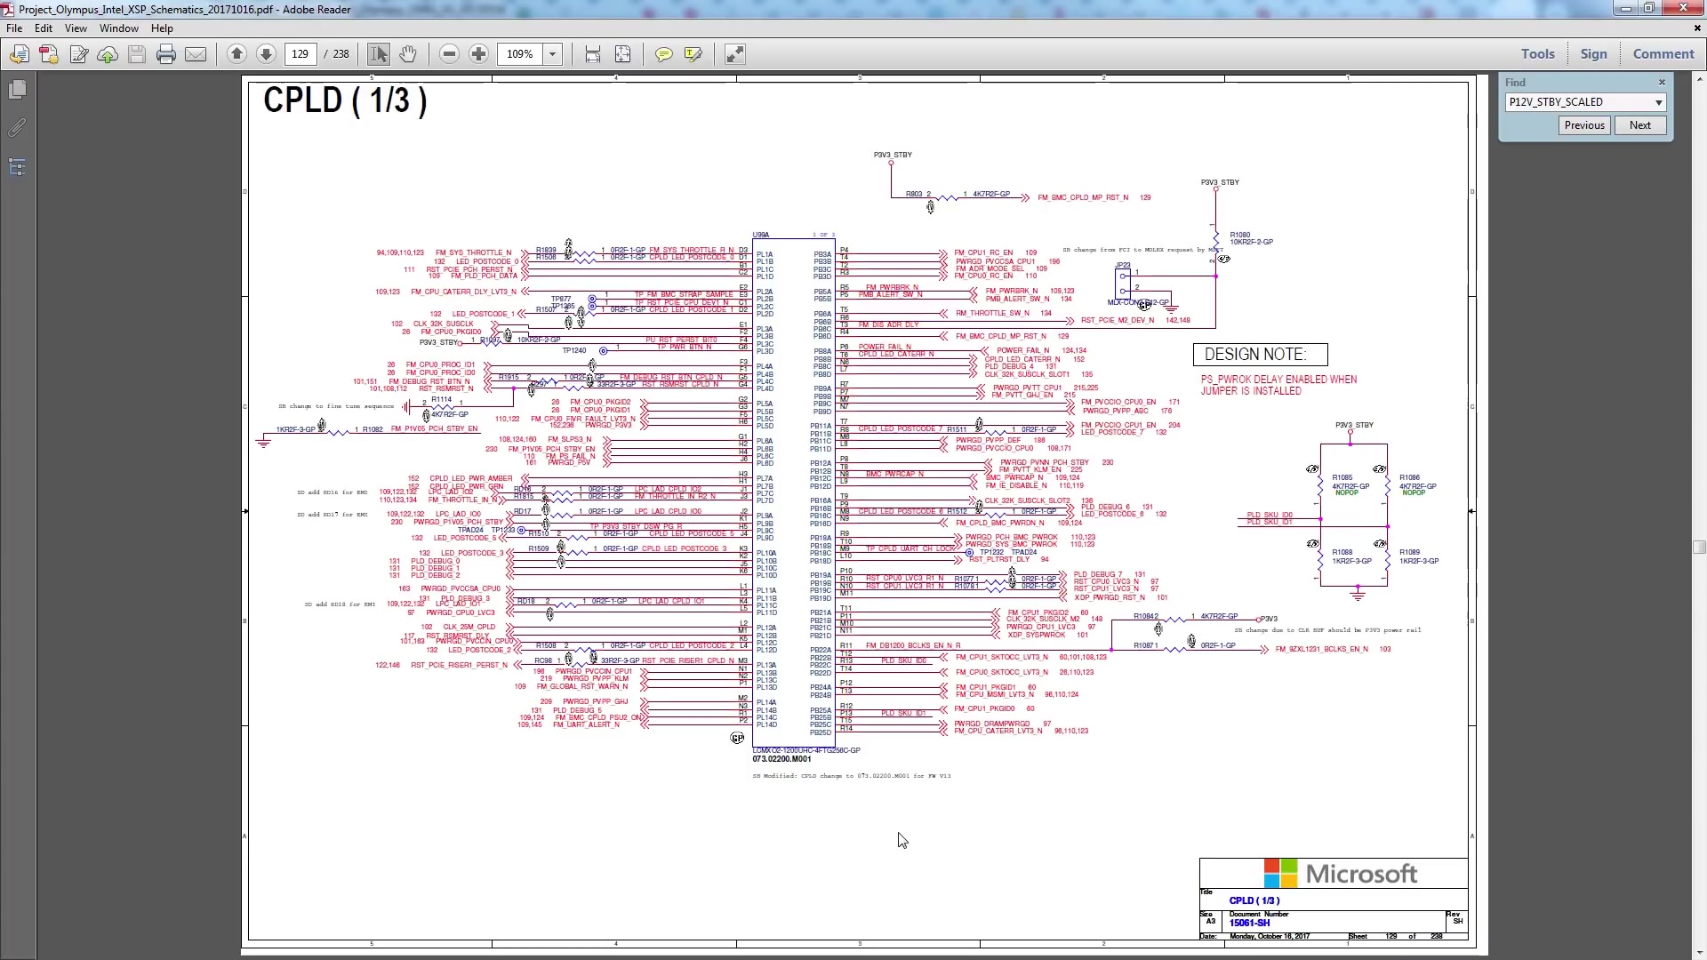Select the Hand tool

(408, 54)
